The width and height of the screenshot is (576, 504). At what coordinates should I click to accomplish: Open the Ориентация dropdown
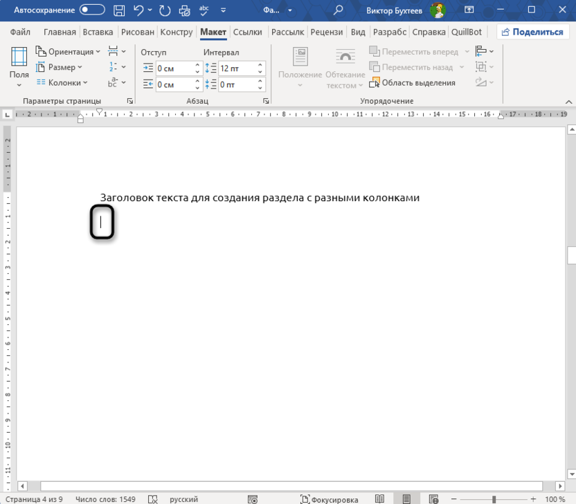point(68,52)
